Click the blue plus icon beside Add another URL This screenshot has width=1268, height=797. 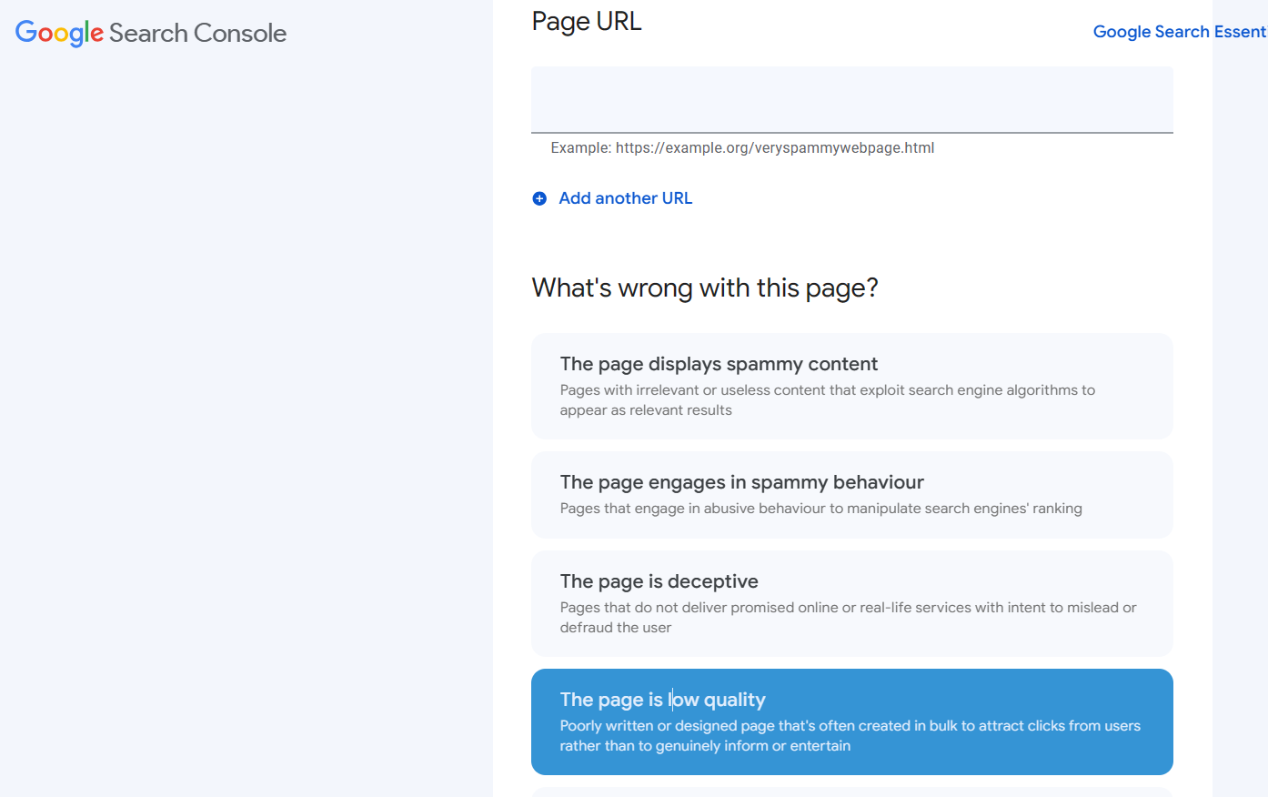coord(539,198)
